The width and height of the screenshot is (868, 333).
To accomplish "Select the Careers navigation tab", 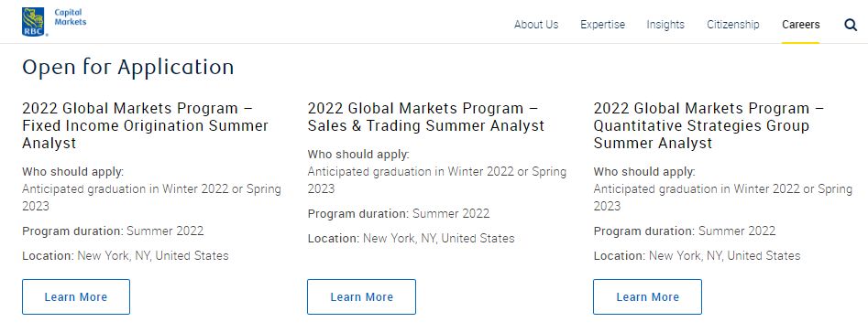I will [x=800, y=25].
